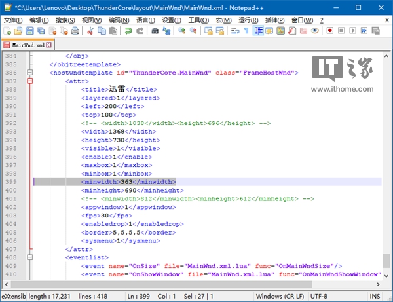Start macro recording with red dot
Screen dimensions: 393x302
pyautogui.click(x=330, y=31)
